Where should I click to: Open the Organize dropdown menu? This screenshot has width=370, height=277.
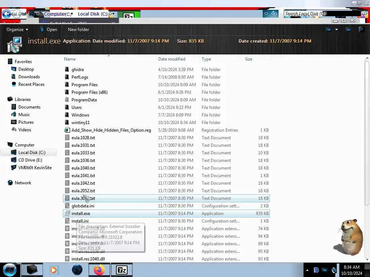click(x=17, y=30)
